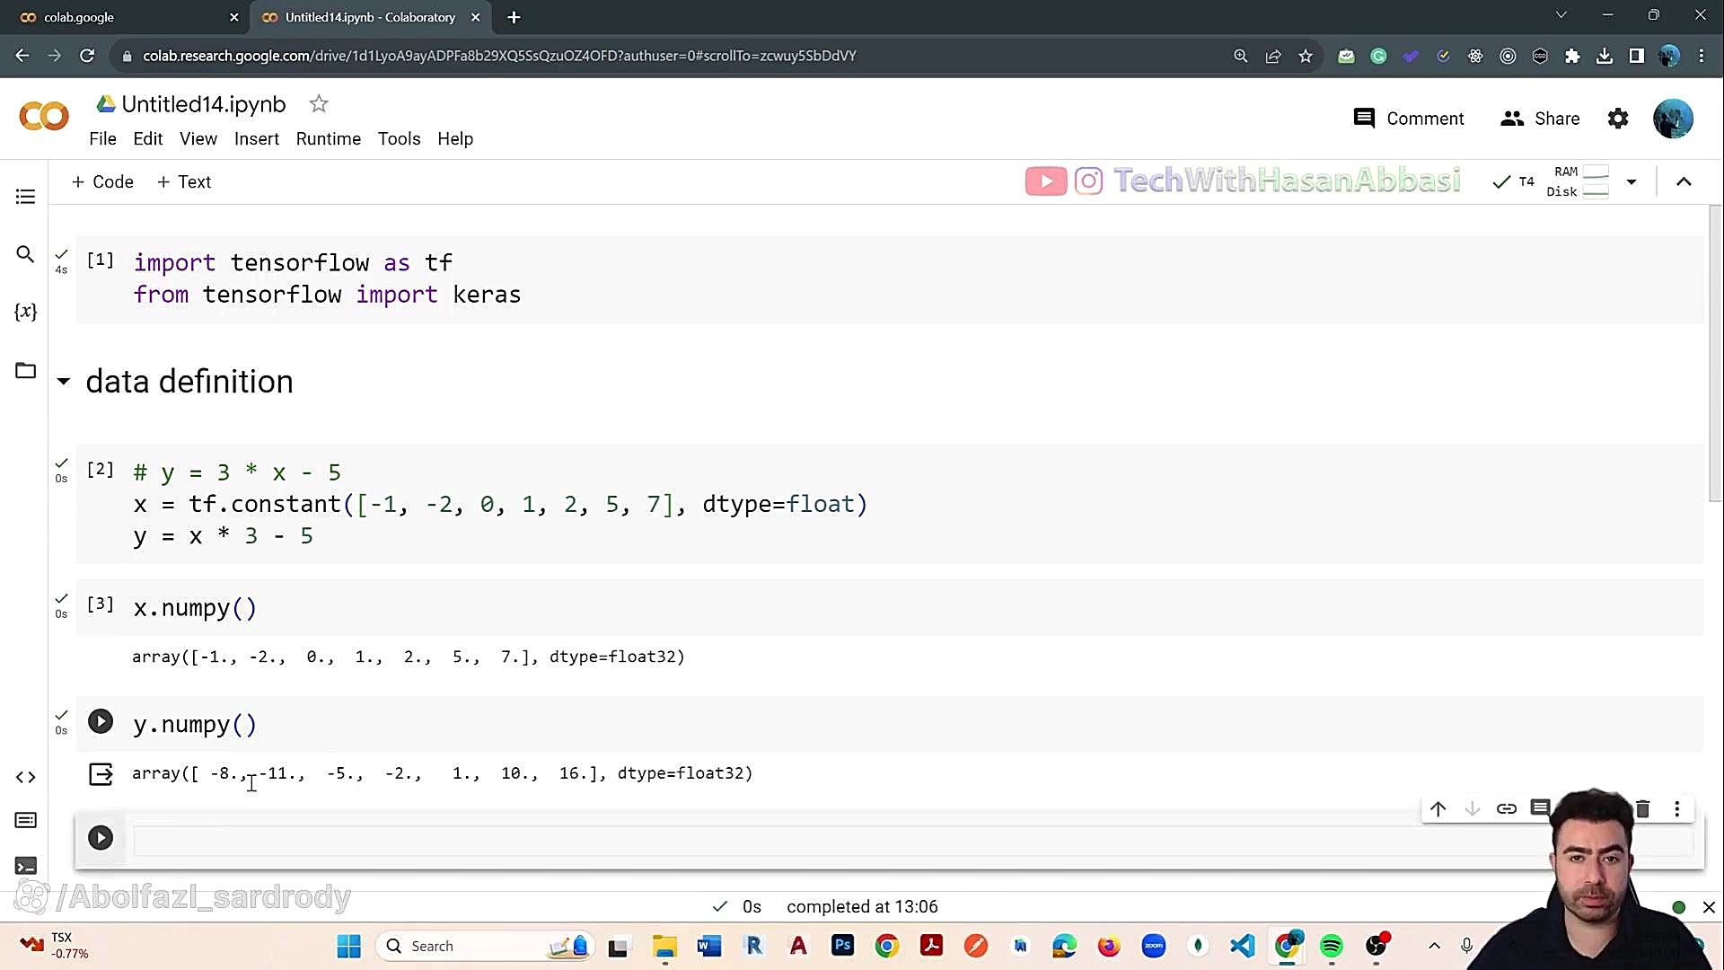Run the empty bottom code cell
Screen dimensions: 1724x970
pos(101,838)
